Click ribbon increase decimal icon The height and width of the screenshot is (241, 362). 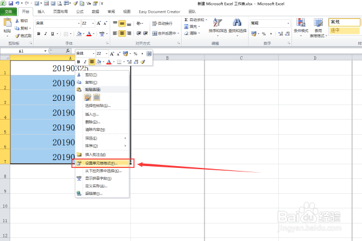pyautogui.click(x=281, y=34)
